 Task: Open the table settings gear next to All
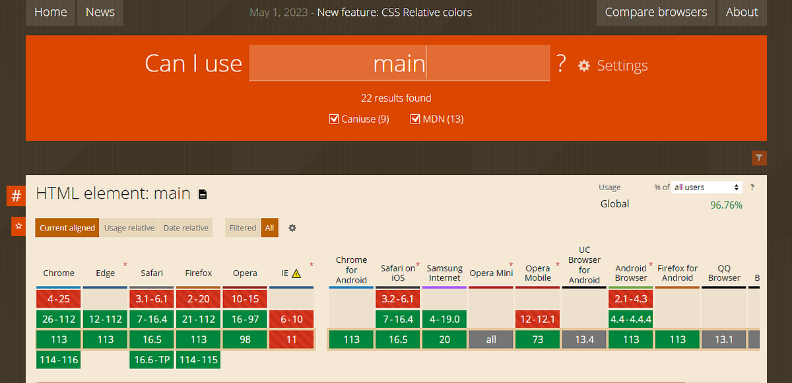(x=292, y=227)
